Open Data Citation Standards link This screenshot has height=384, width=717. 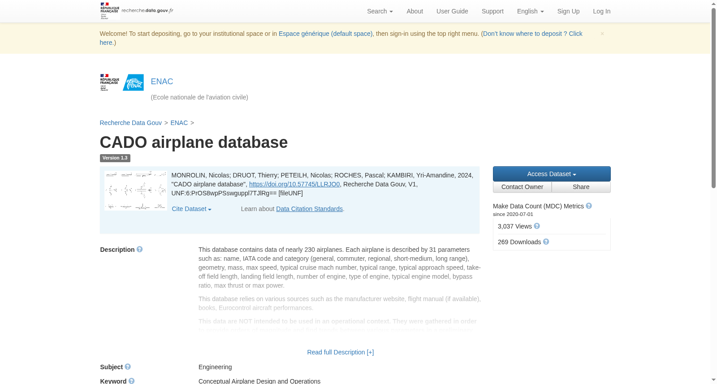tap(309, 209)
